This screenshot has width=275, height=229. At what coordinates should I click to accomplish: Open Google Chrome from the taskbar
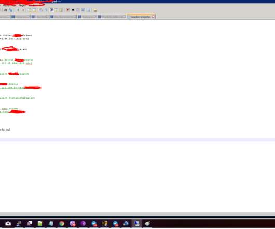pos(62,224)
